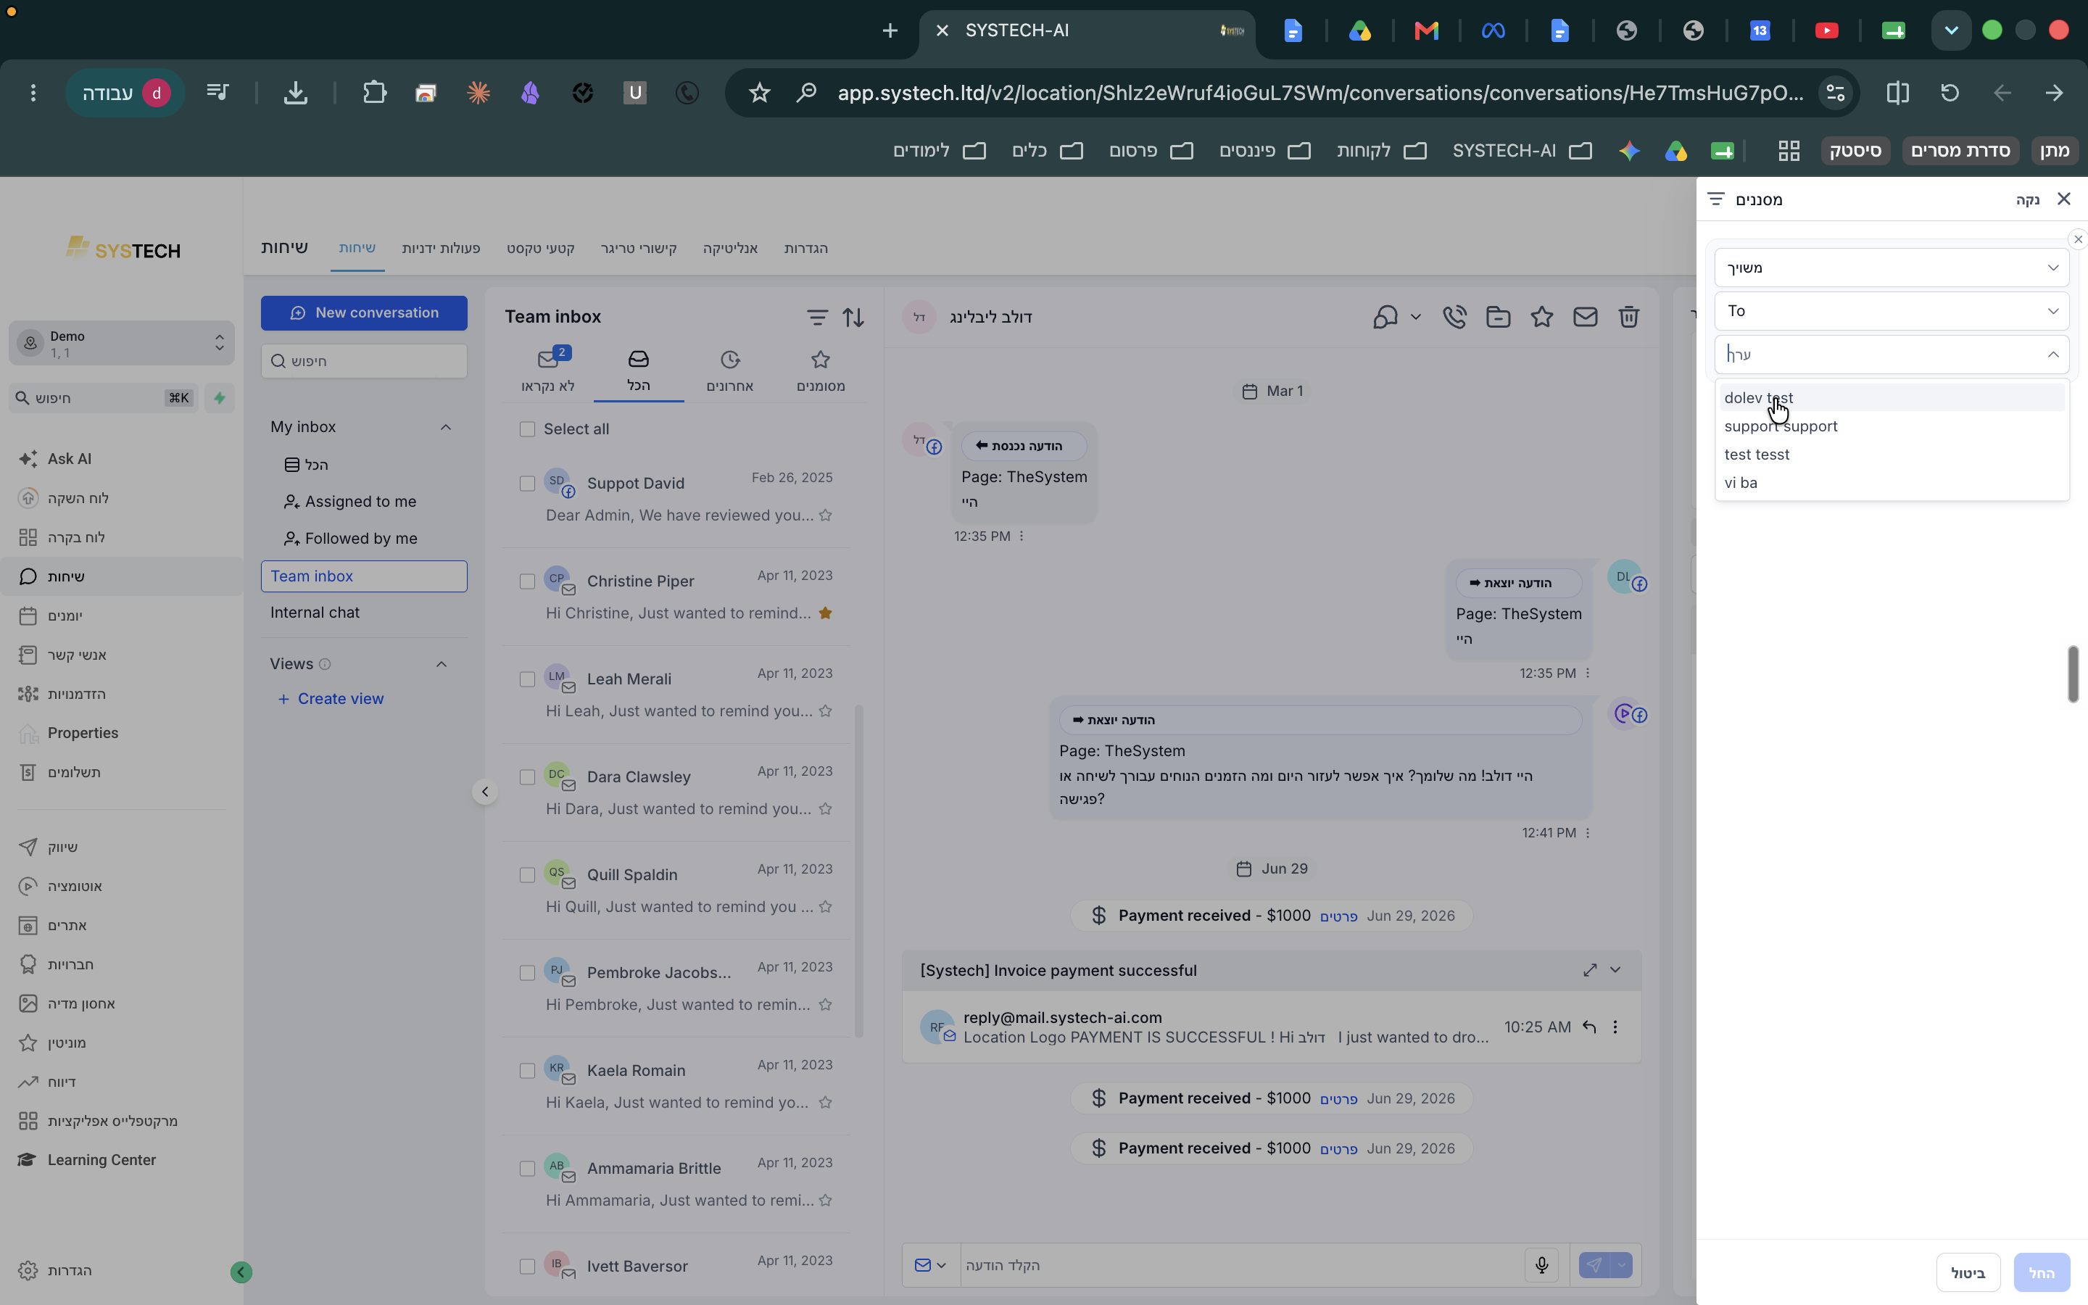Click the microphone icon in message composer
Image resolution: width=2088 pixels, height=1305 pixels.
pyautogui.click(x=1542, y=1265)
